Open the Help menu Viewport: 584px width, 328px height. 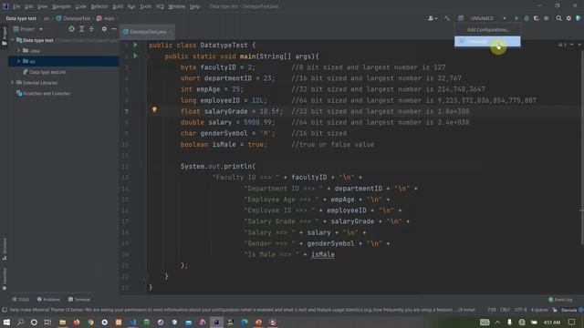[x=194, y=6]
